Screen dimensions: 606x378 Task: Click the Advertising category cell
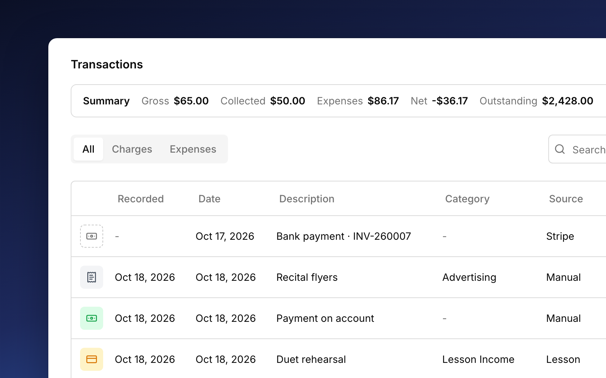pos(469,277)
